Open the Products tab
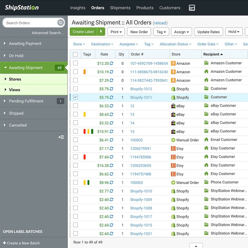The height and width of the screenshot is (248, 248). (145, 8)
